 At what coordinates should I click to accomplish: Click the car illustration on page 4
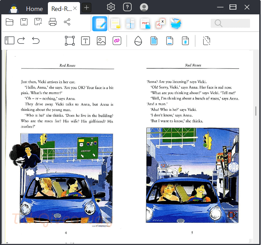(66, 178)
